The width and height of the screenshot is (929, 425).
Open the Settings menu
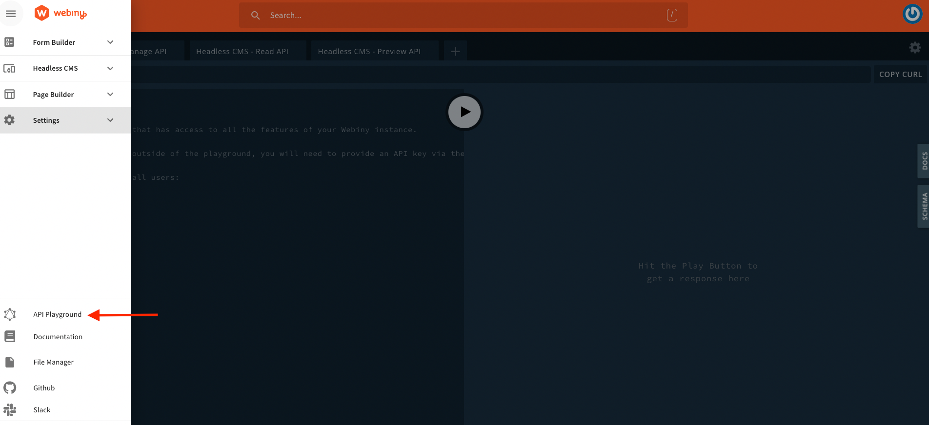[x=65, y=120]
